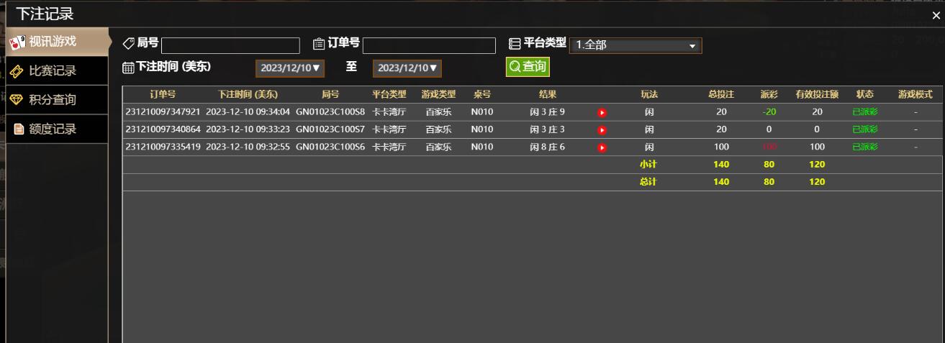Focus the 订单号 input field

click(x=429, y=45)
